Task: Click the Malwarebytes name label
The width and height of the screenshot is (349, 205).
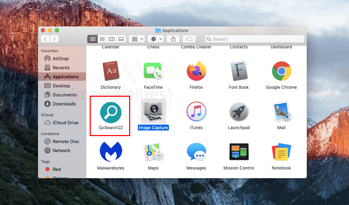Action: [x=111, y=168]
